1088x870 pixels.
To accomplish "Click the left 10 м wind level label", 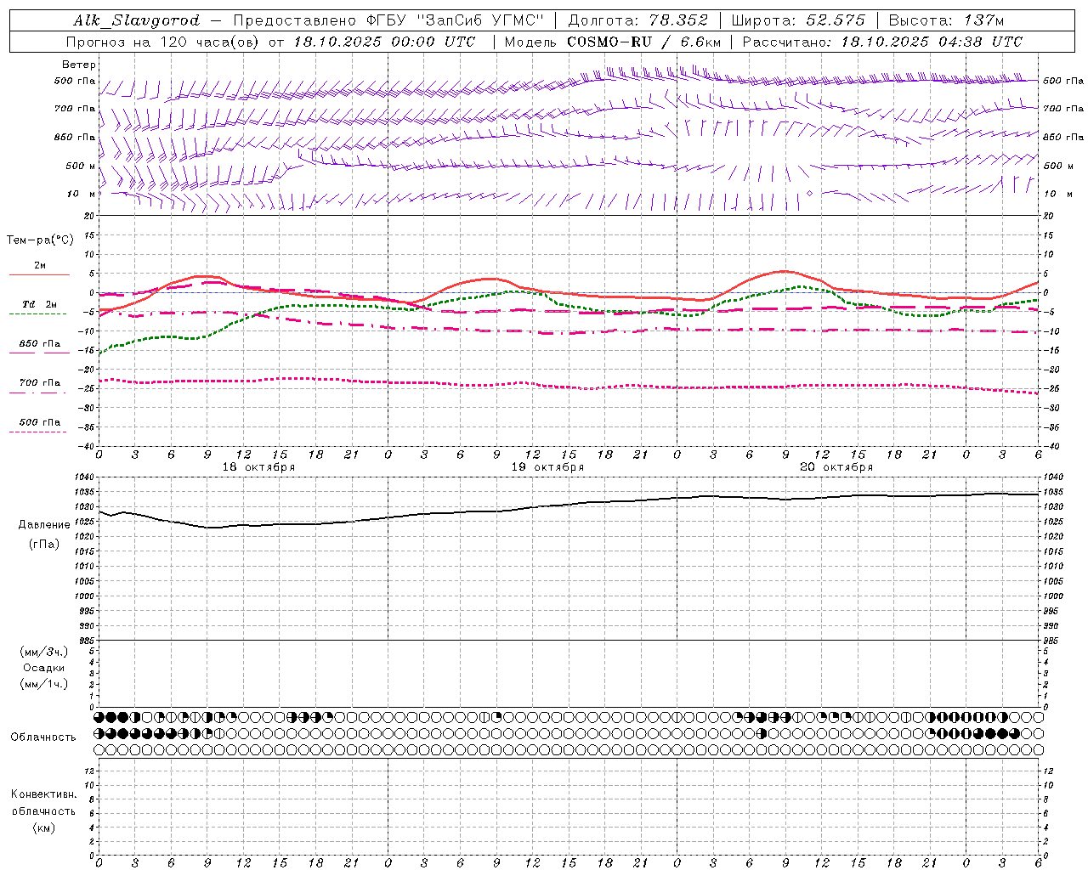I will (x=82, y=194).
